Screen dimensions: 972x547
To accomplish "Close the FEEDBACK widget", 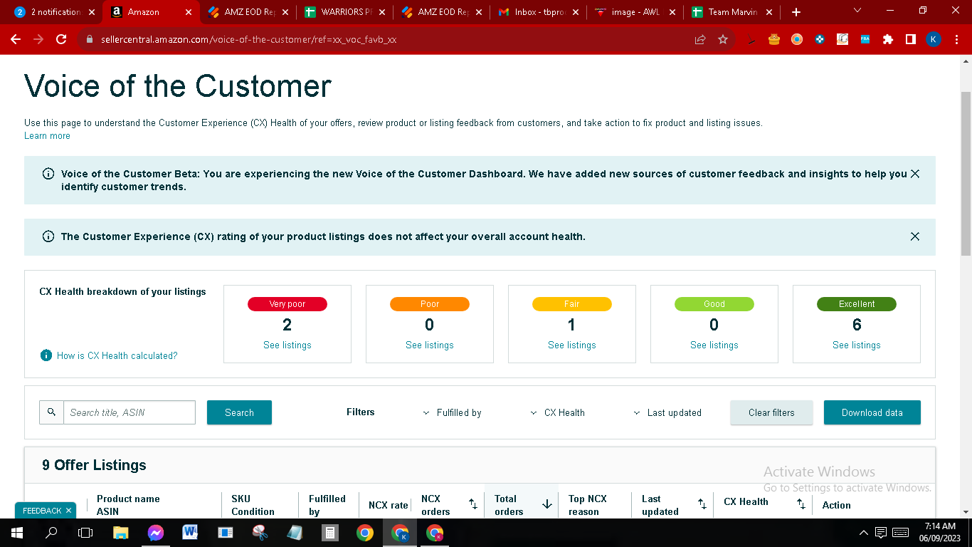I will (x=68, y=511).
